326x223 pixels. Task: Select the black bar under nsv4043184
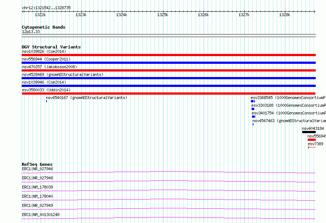click(x=309, y=132)
